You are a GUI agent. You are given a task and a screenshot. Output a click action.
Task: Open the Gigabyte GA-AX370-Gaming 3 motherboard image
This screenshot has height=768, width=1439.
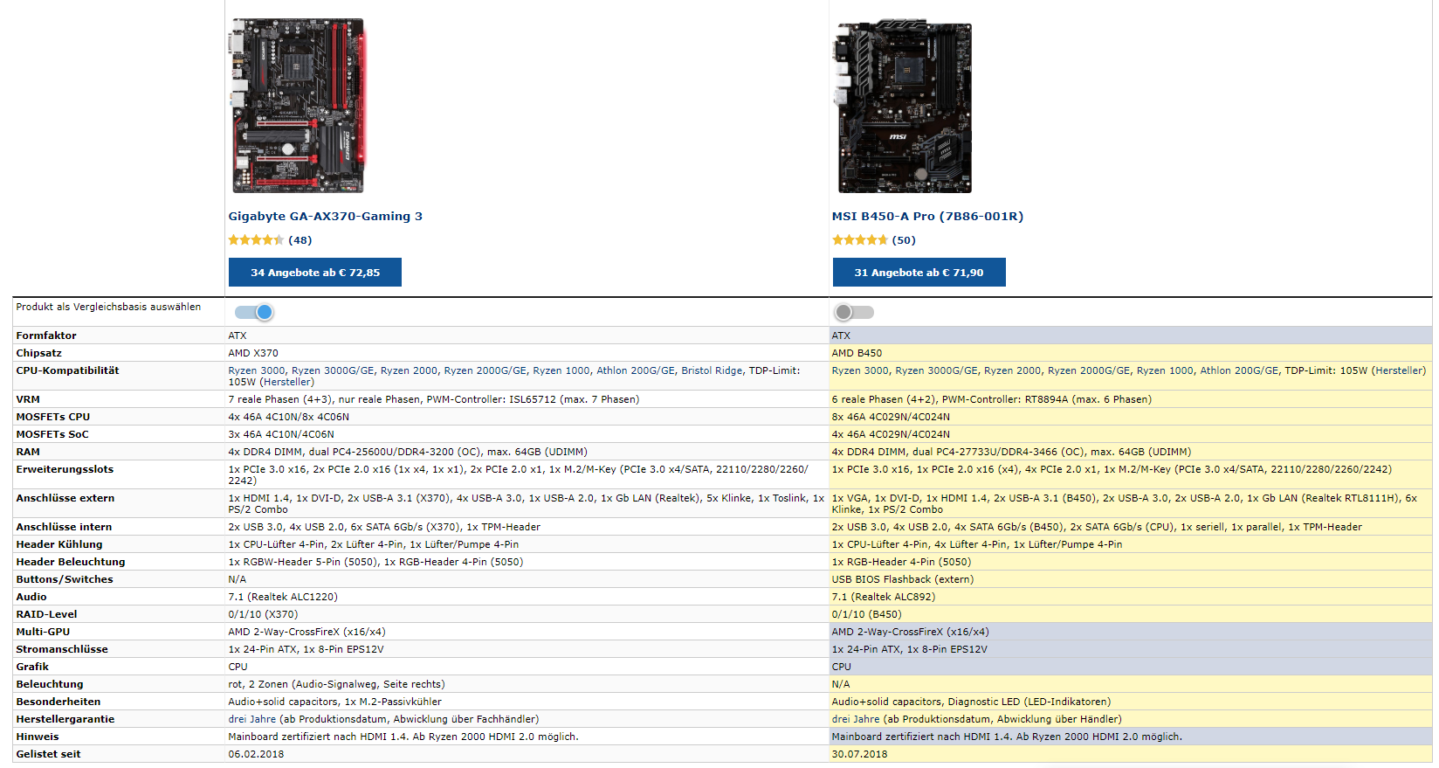(x=298, y=105)
